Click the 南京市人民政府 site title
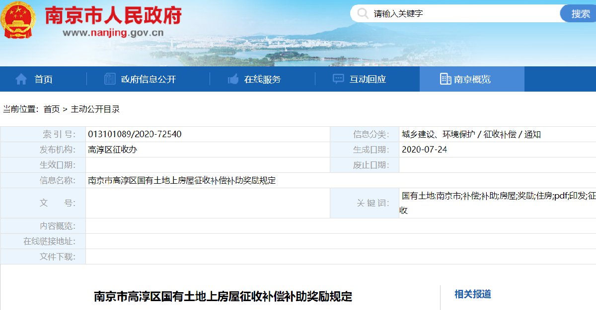Viewport: 596px width, 310px height. pos(113,15)
